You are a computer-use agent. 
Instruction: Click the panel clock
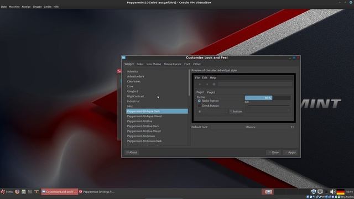pyautogui.click(x=350, y=192)
